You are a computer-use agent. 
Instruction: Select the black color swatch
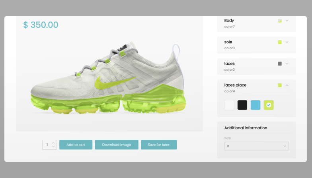242,105
